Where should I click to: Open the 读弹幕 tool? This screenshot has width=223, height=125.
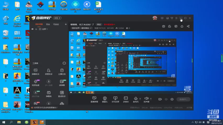pos(62,82)
